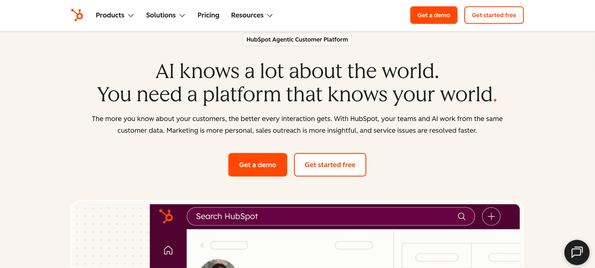The height and width of the screenshot is (268, 595).
Task: Click the plus circle icon in preview
Action: point(491,216)
